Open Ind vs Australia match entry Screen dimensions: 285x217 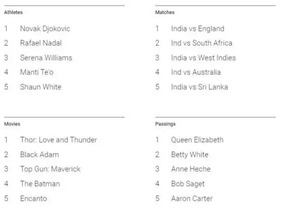(x=196, y=72)
